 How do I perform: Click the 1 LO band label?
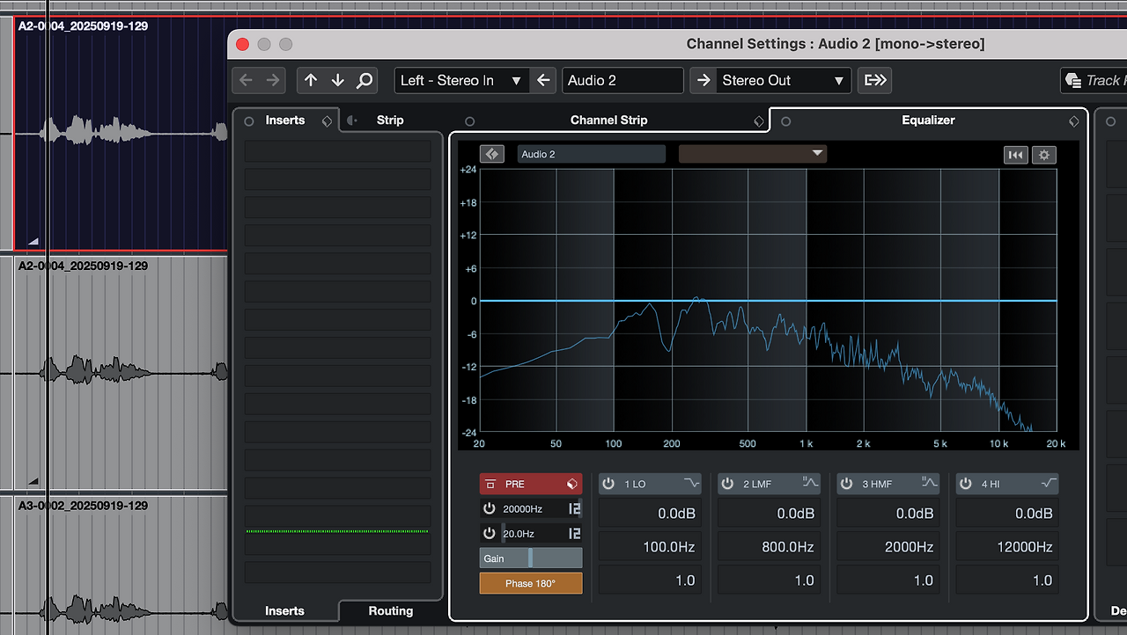coord(635,484)
